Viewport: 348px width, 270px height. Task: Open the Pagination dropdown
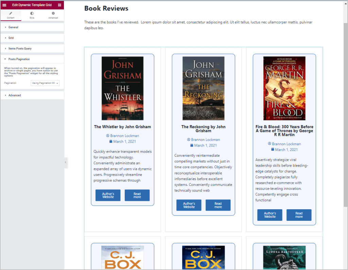pos(45,83)
